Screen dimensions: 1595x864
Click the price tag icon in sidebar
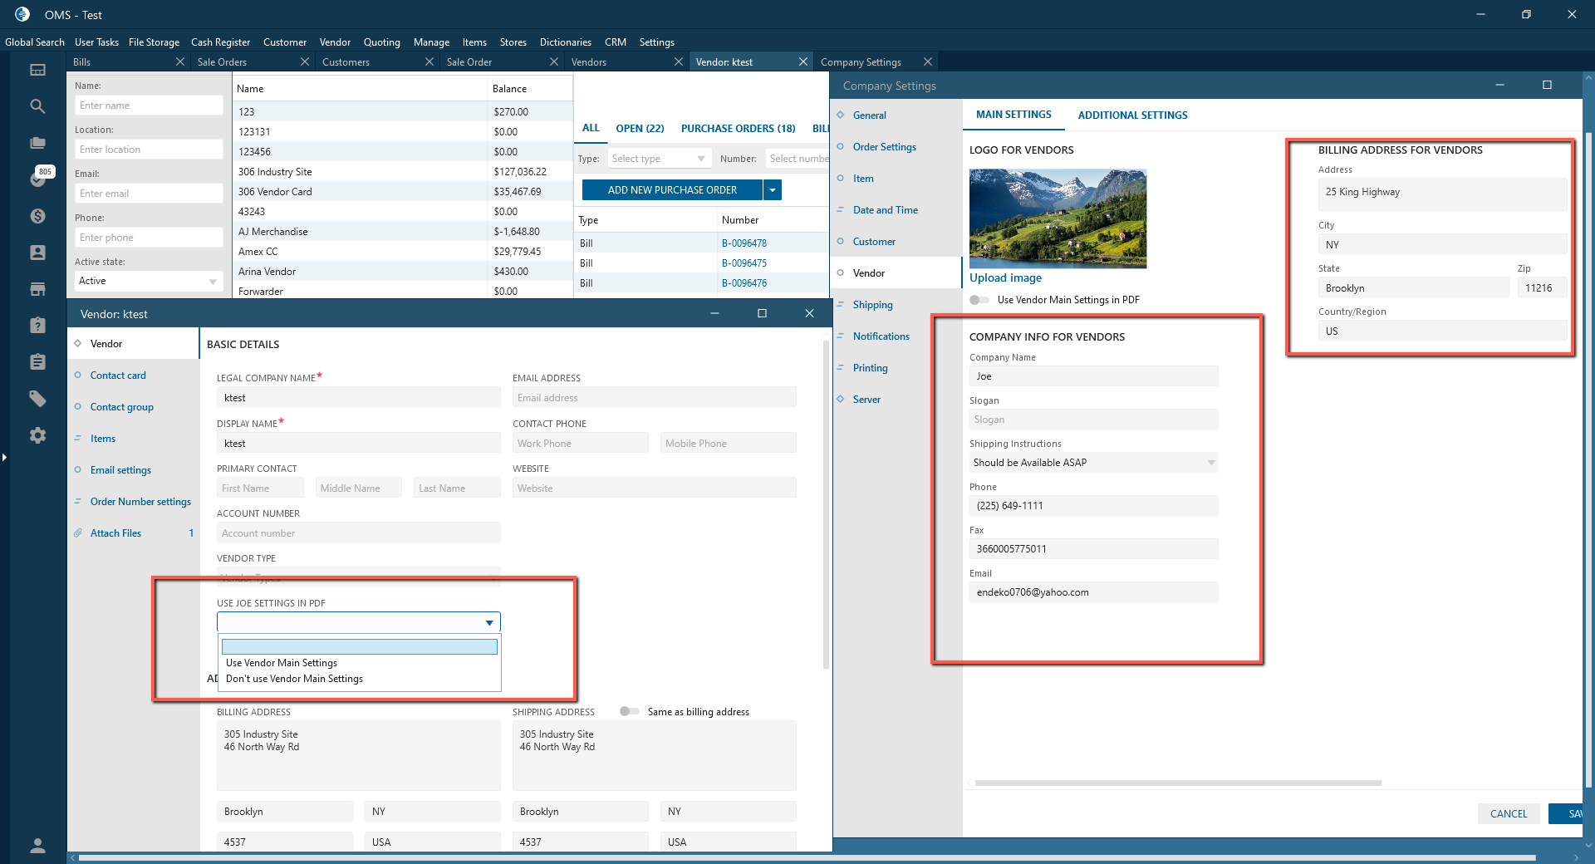point(37,399)
